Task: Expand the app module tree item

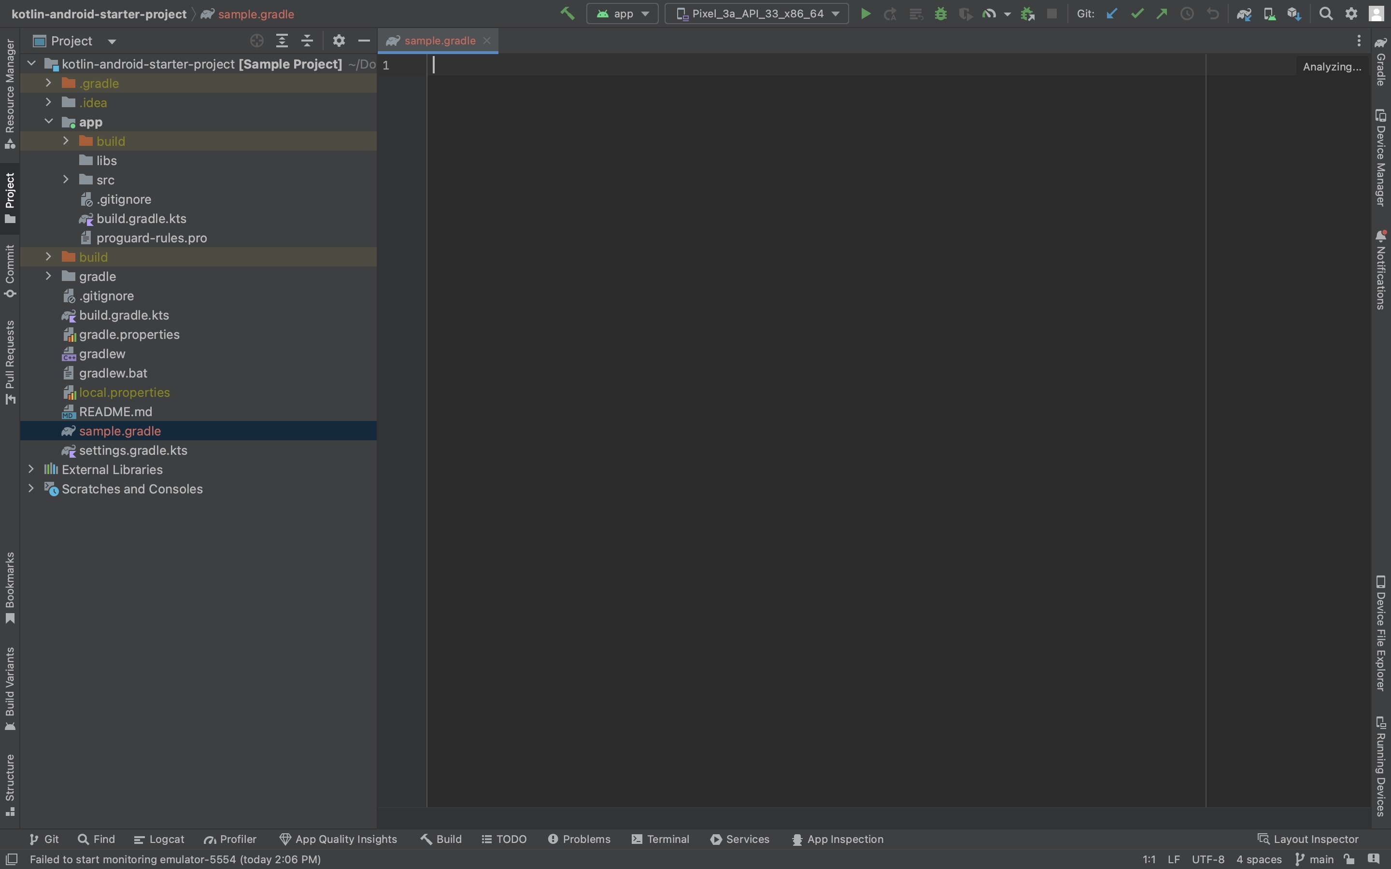Action: 47,121
